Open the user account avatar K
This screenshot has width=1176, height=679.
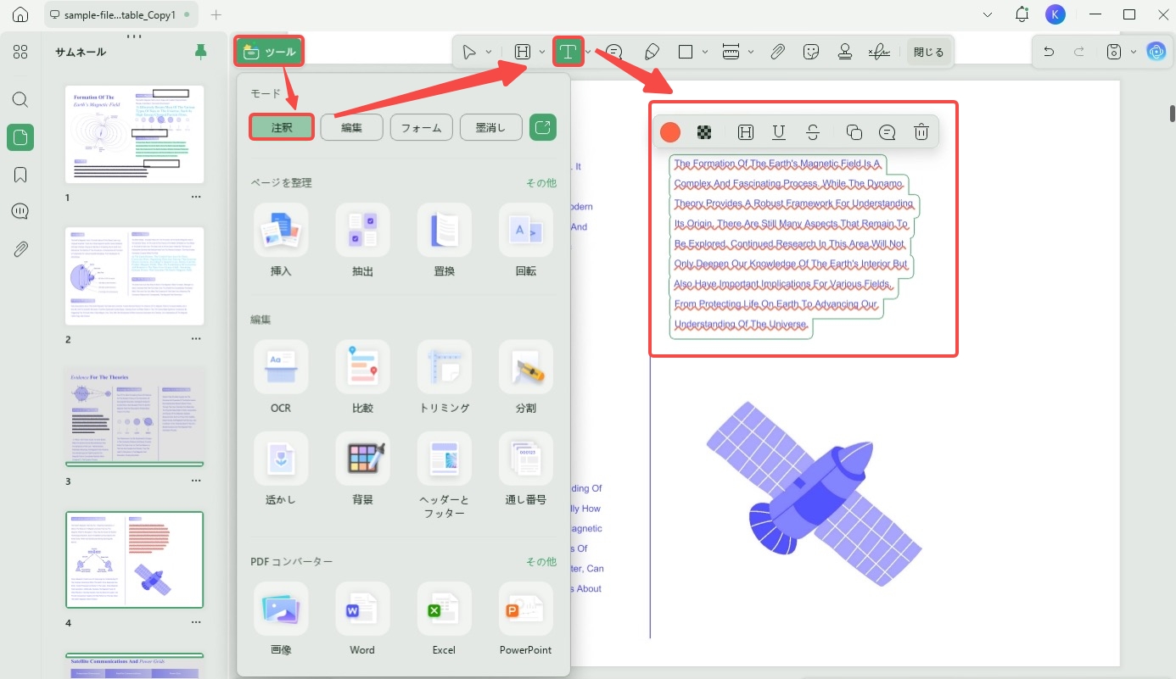pyautogui.click(x=1055, y=14)
